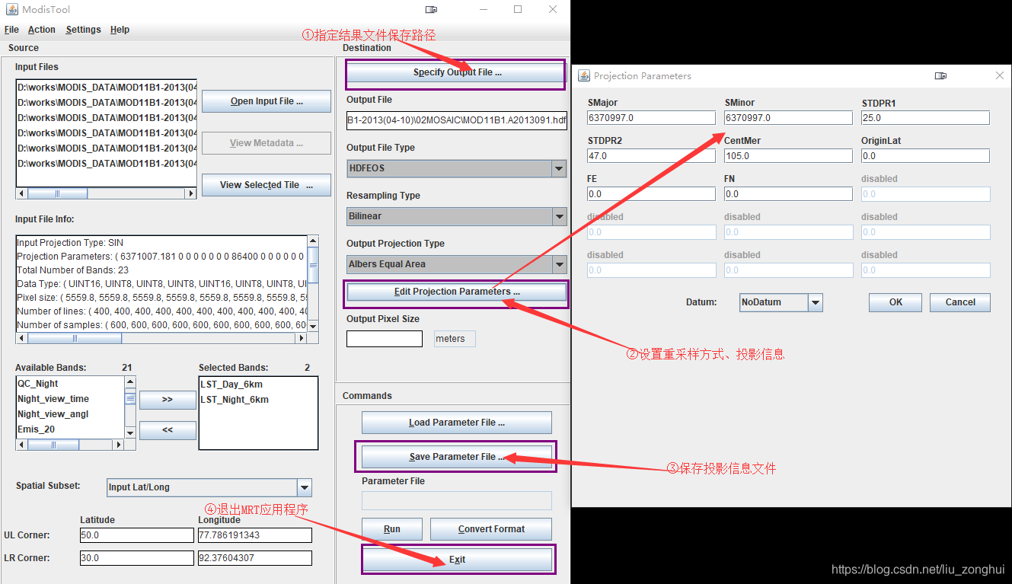Open the File menu
The width and height of the screenshot is (1012, 584).
(x=11, y=30)
